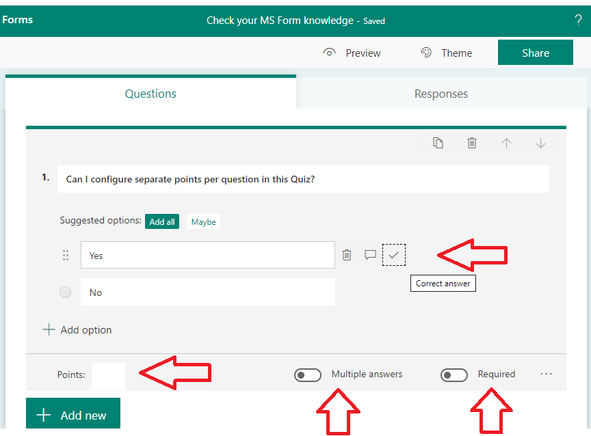Turn on the Required toggle

(x=454, y=374)
